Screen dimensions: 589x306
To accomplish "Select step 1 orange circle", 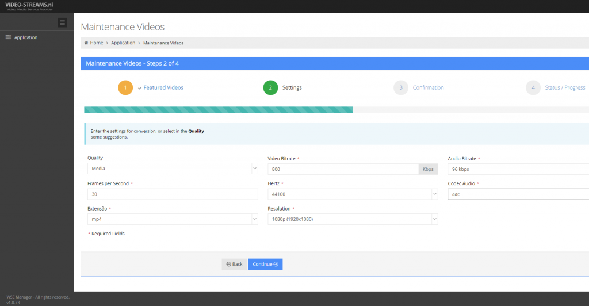I will [125, 87].
